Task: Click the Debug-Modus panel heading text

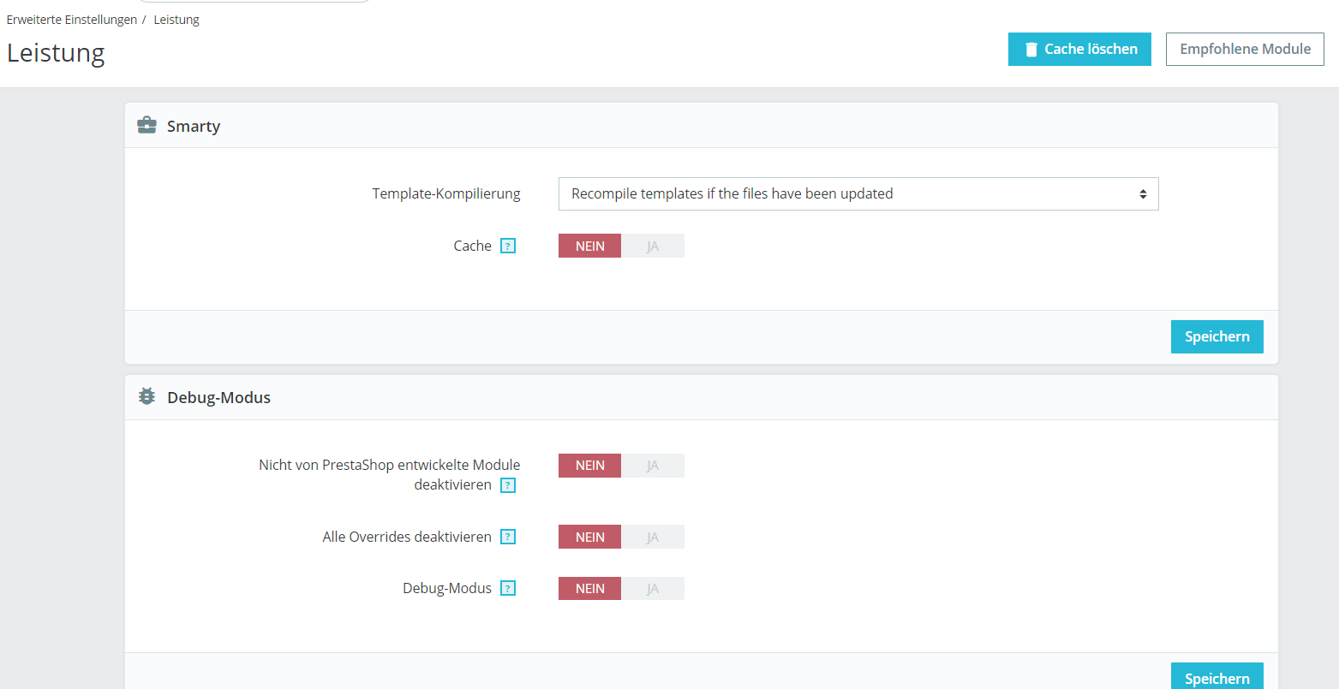Action: coord(218,397)
